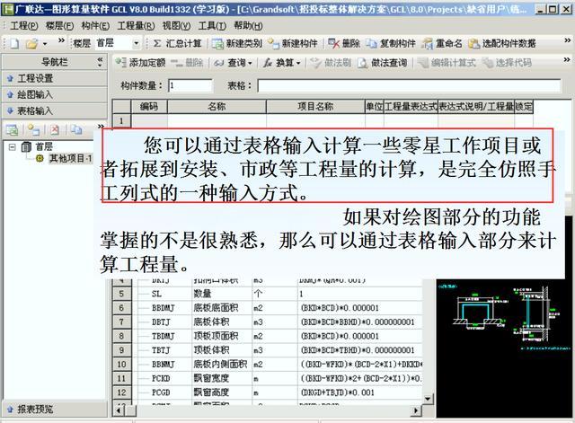Click the new category icon in tree toolbar
This screenshot has width=575, height=423.
13,129
